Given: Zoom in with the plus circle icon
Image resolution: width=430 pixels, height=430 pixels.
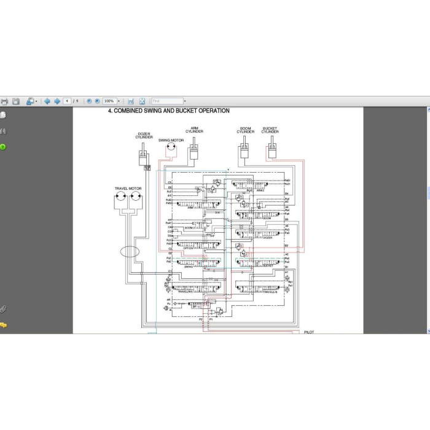Looking at the screenshot, I should [x=97, y=101].
